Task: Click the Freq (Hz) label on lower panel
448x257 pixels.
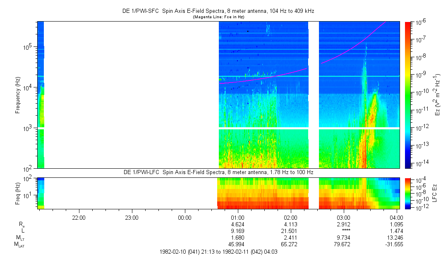Action: click(18, 193)
